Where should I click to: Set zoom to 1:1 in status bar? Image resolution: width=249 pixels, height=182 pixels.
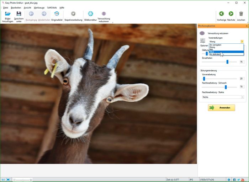[3, 180]
